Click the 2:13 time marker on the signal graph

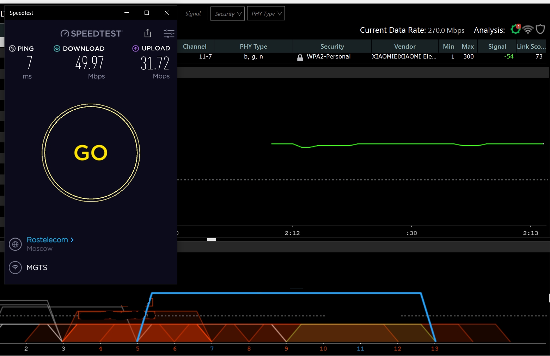(x=531, y=233)
